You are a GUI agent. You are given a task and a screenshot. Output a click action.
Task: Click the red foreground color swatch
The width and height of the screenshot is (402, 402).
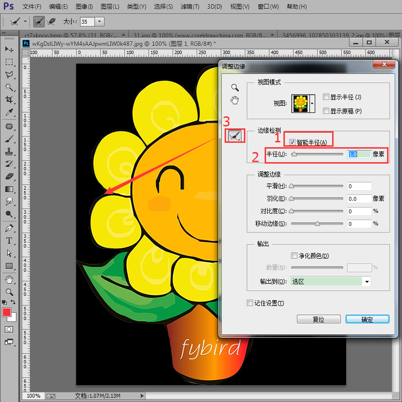(7, 312)
